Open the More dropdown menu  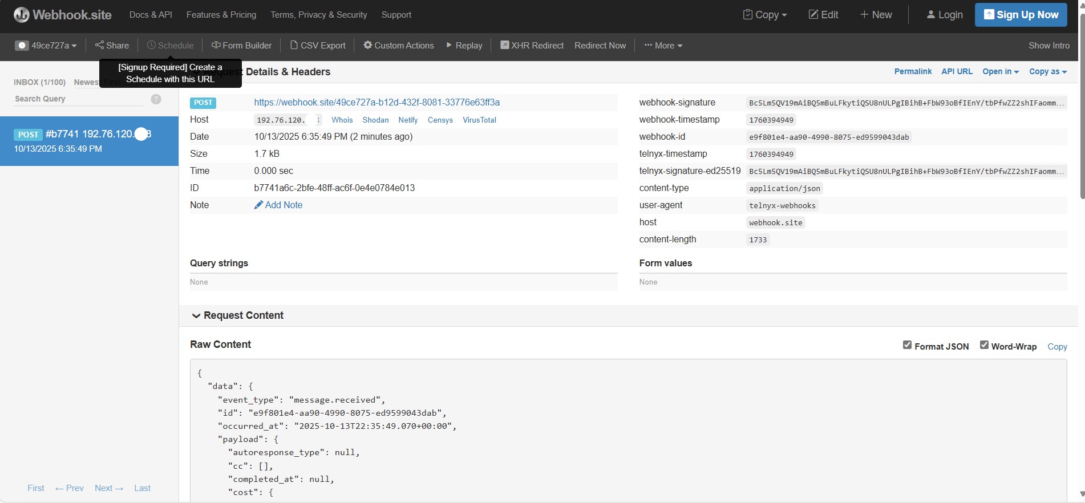pyautogui.click(x=663, y=46)
